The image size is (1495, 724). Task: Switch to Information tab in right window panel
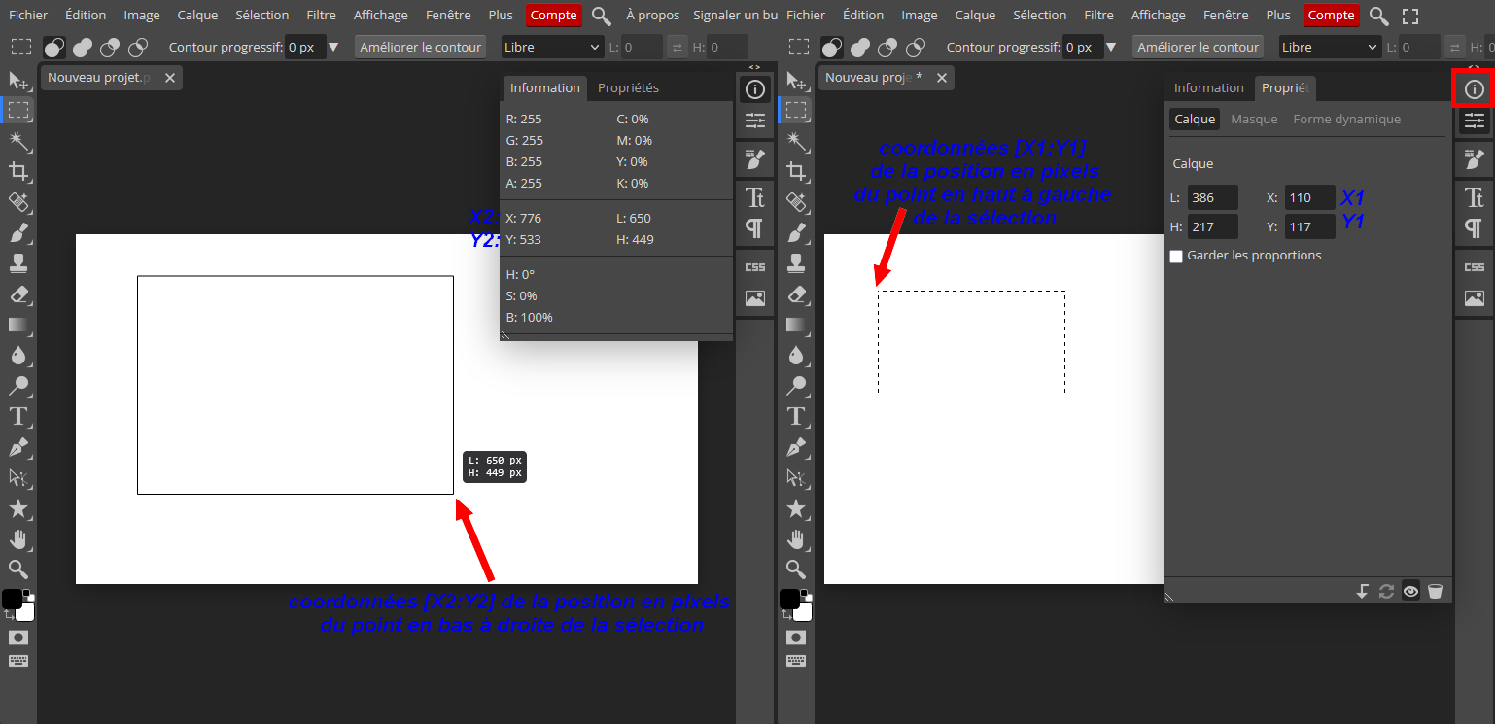1208,87
